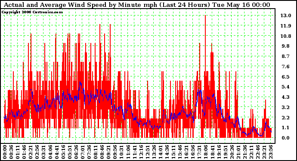The height and width of the screenshot is (161, 297).
Task: Click the 18:41 time axis label
Action: (x=212, y=152)
